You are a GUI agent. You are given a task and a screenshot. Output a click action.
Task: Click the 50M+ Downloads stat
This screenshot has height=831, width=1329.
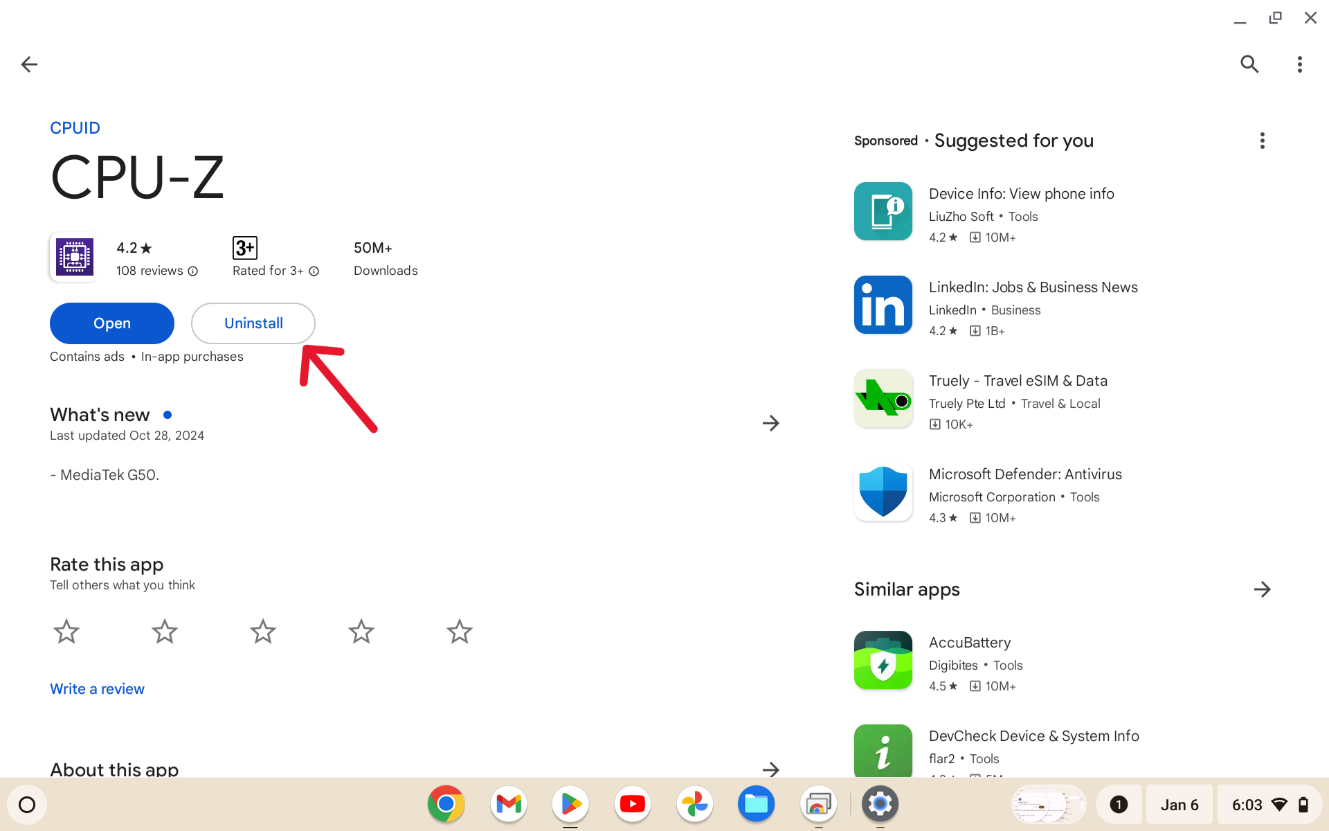pos(386,258)
